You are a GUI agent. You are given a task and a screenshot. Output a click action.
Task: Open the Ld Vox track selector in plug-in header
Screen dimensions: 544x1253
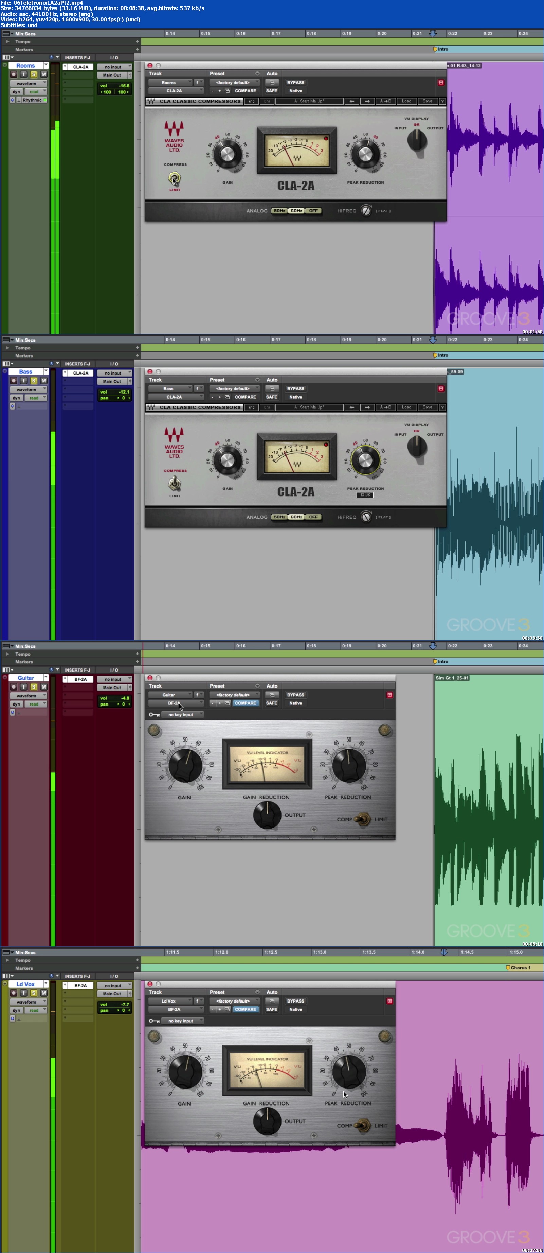pyautogui.click(x=170, y=1001)
